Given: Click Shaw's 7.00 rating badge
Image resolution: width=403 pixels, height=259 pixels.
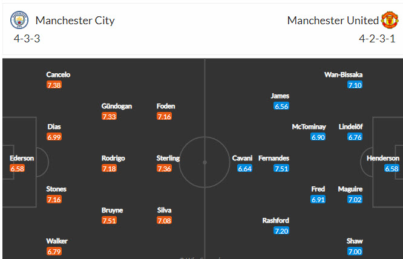Looking at the screenshot, I should [355, 252].
